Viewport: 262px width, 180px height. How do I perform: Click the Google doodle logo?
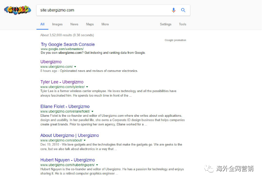(17, 10)
